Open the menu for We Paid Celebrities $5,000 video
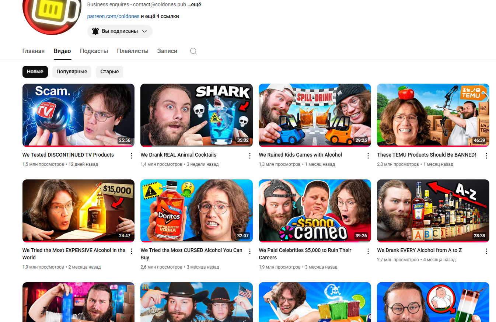This screenshot has height=322, width=496. click(368, 251)
